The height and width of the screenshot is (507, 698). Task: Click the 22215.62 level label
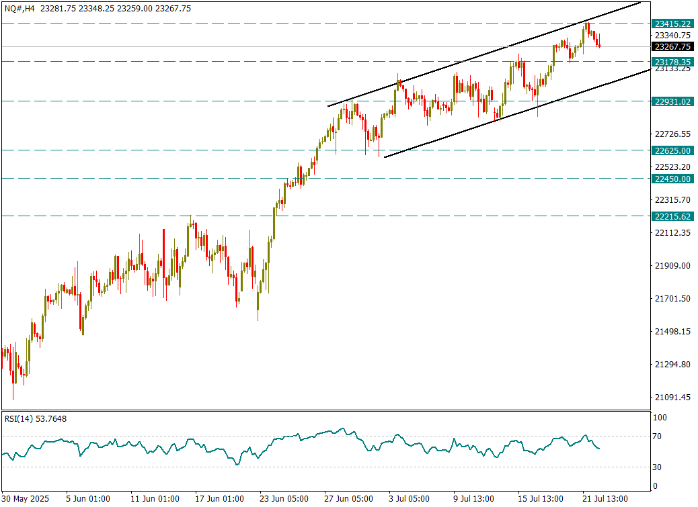[x=672, y=216]
